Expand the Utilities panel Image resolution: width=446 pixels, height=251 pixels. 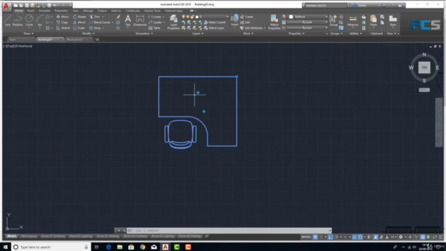355,33
